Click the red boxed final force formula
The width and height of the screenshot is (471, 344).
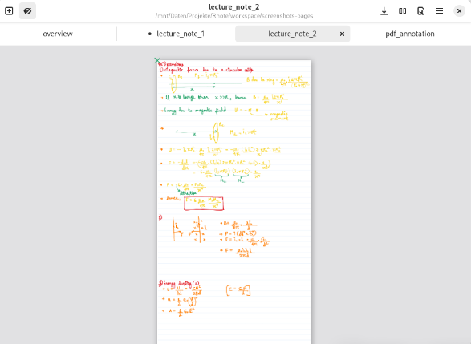(204, 204)
